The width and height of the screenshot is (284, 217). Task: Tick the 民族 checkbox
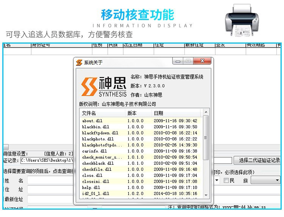tap(226, 181)
